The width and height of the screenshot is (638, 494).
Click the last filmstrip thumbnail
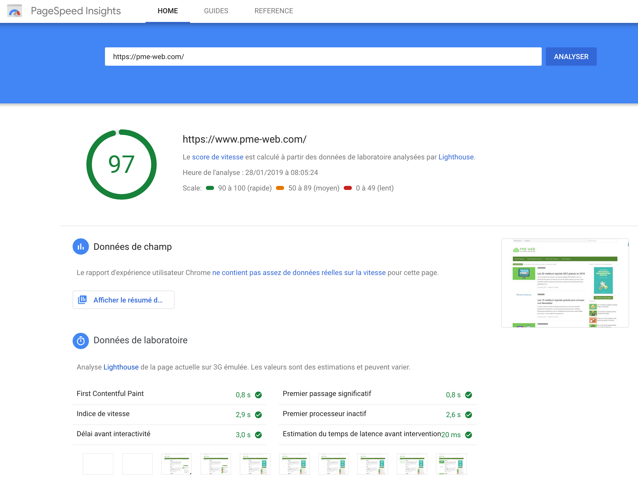451,464
